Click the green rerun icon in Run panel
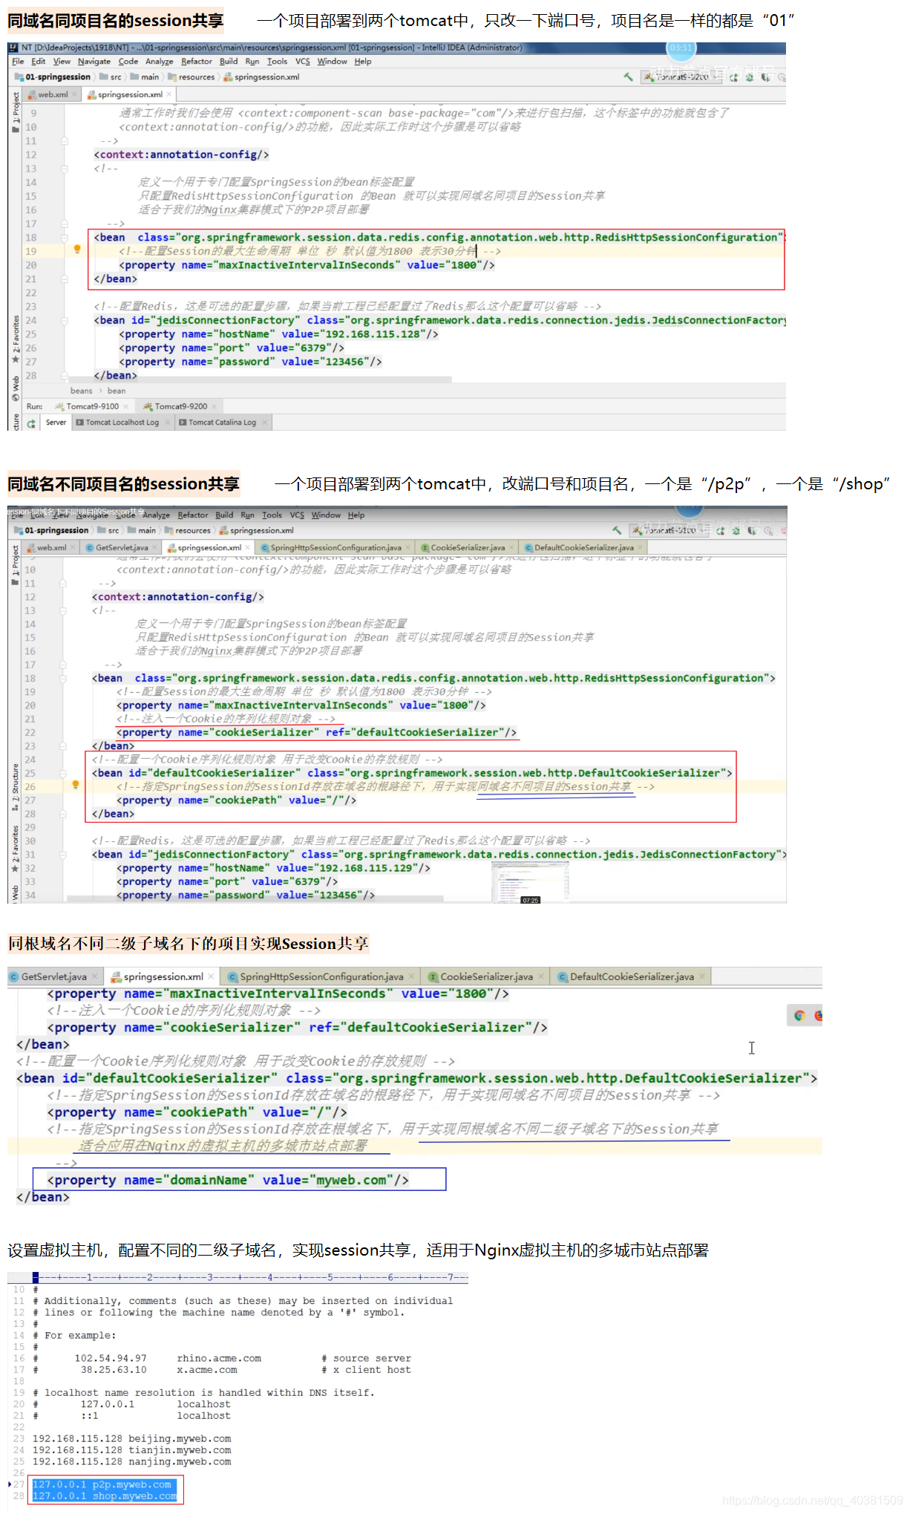The image size is (910, 1514). pos(31,423)
